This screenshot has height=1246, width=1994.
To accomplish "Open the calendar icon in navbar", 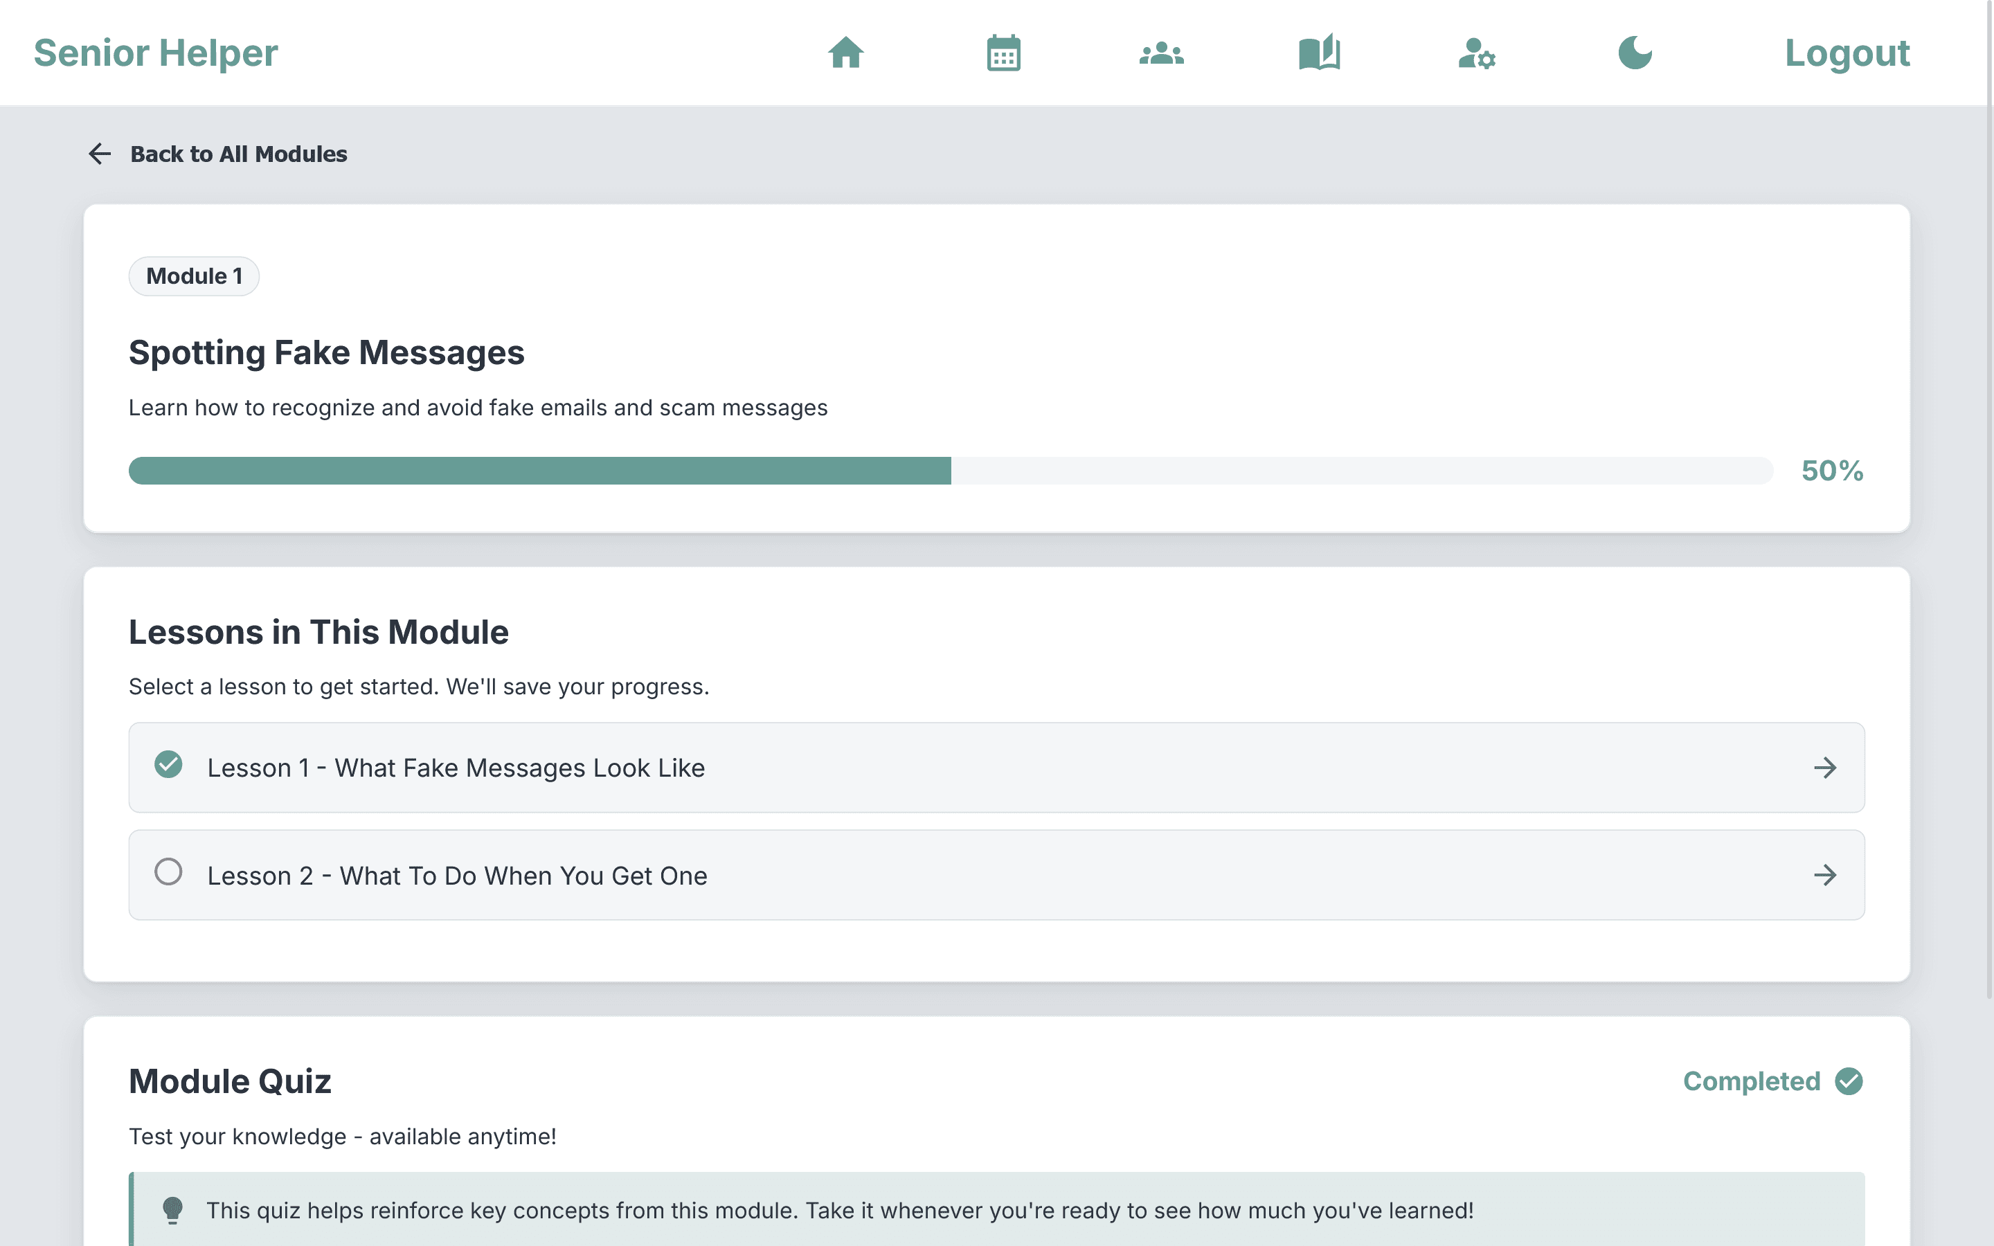I will click(x=1004, y=53).
